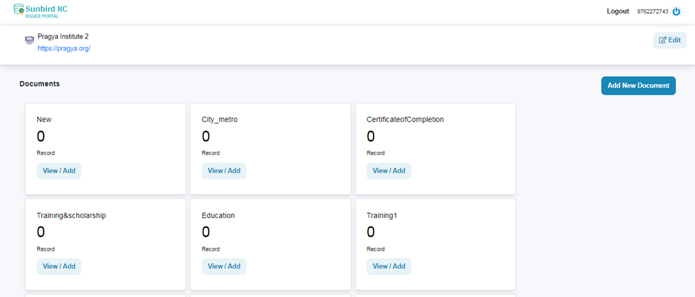Click the power icon beside phone number
This screenshot has height=297, width=695.
click(676, 11)
